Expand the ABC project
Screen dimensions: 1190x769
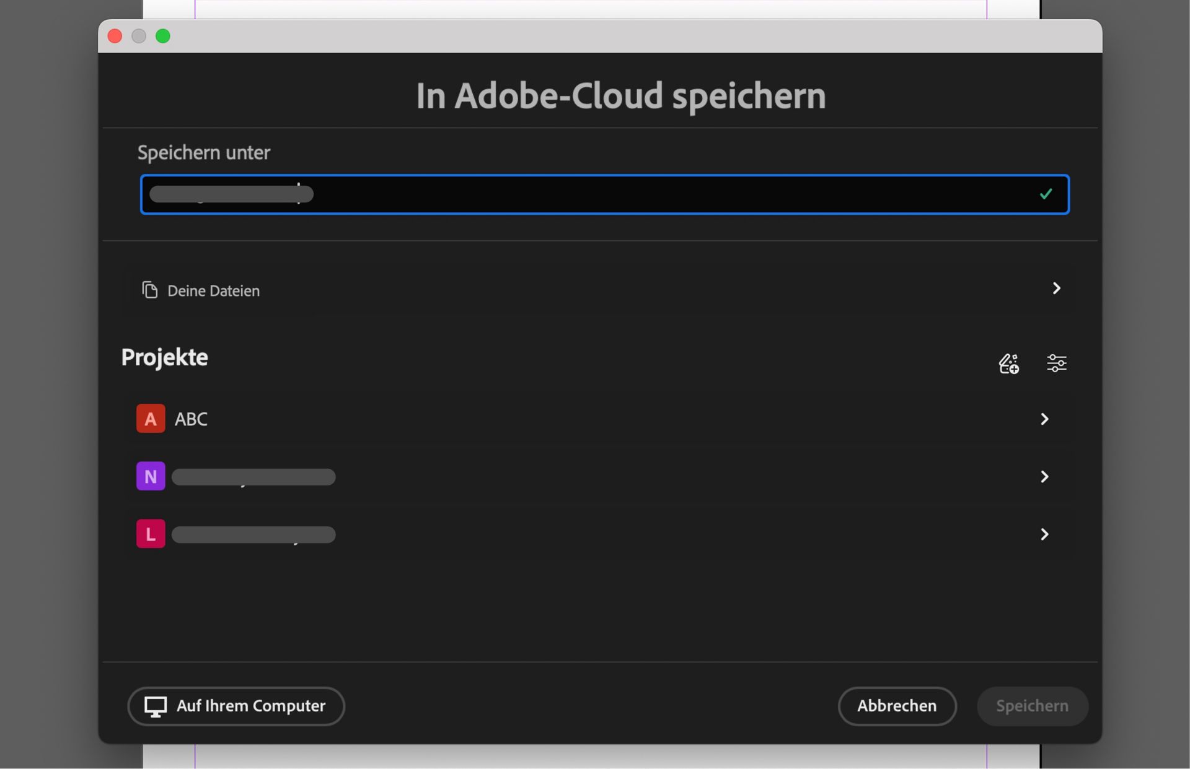1045,419
